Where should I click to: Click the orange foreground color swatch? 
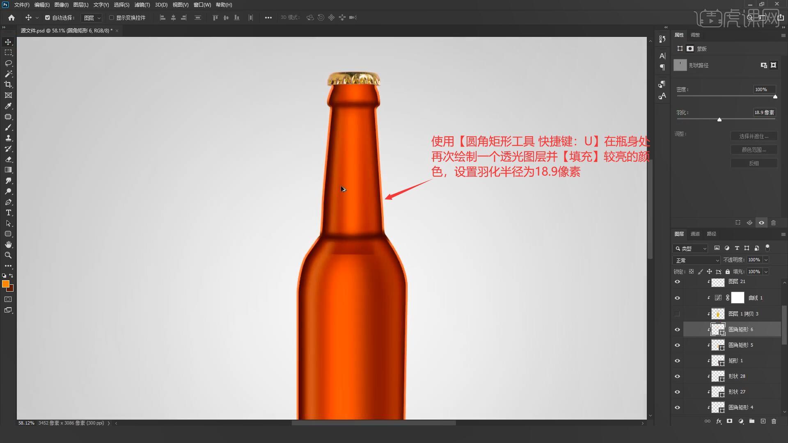(x=5, y=283)
